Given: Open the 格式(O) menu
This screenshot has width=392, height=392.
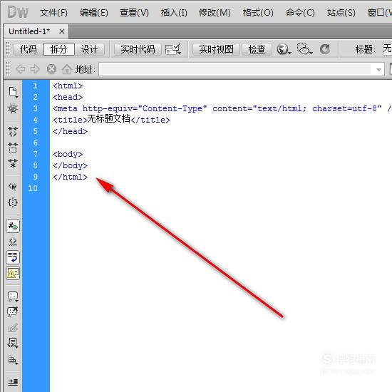Looking at the screenshot, I should click(258, 13).
